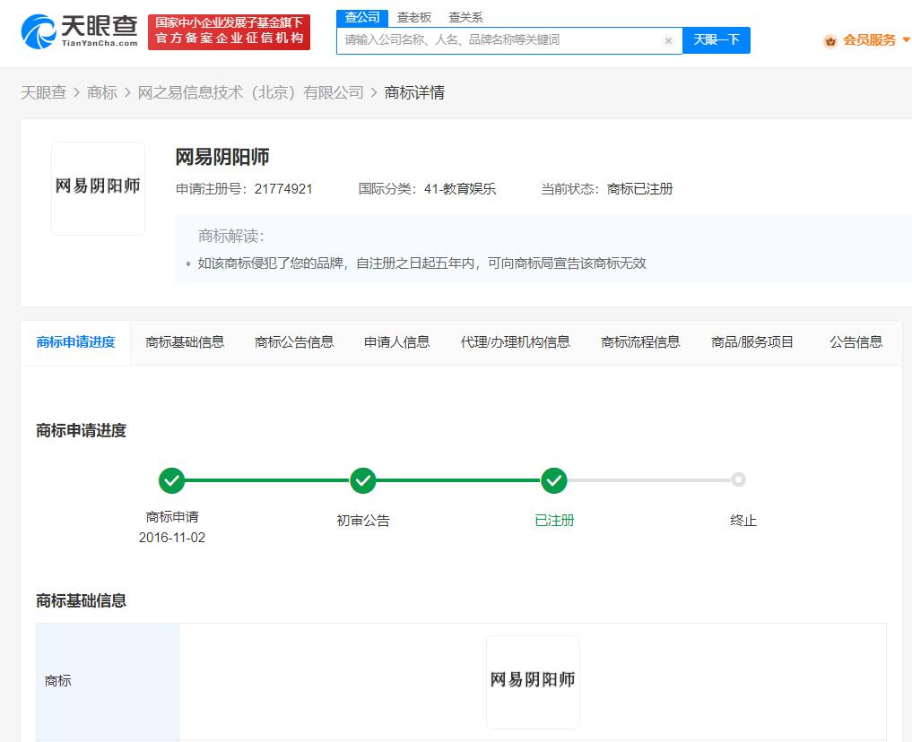
Task: Click the 41-教育娱乐 classification text
Action: 459,189
